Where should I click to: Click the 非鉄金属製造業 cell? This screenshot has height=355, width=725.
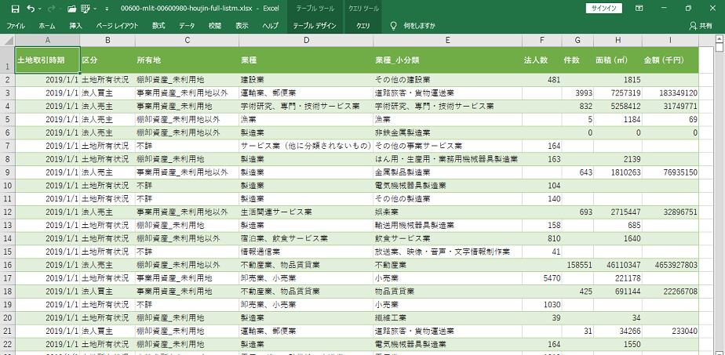447,133
